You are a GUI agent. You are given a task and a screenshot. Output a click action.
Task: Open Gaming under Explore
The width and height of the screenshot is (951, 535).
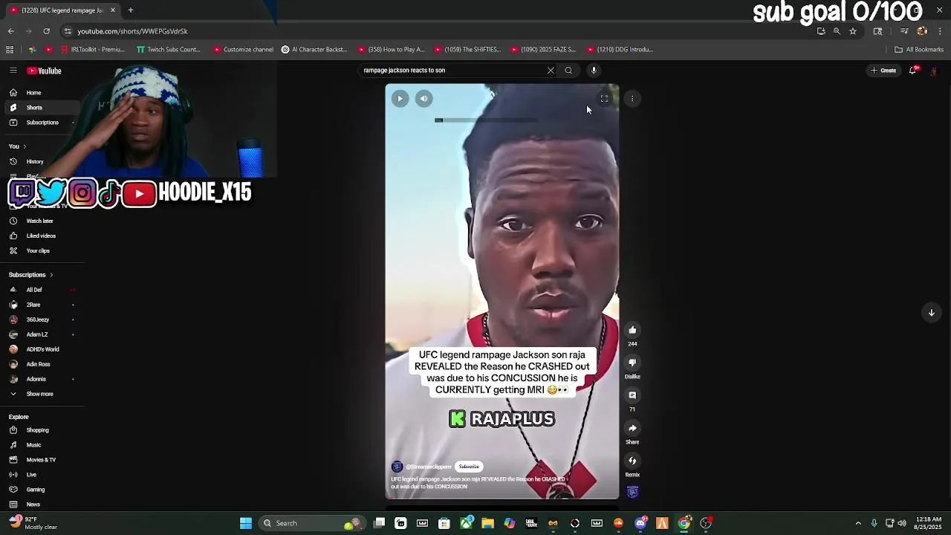click(41, 490)
